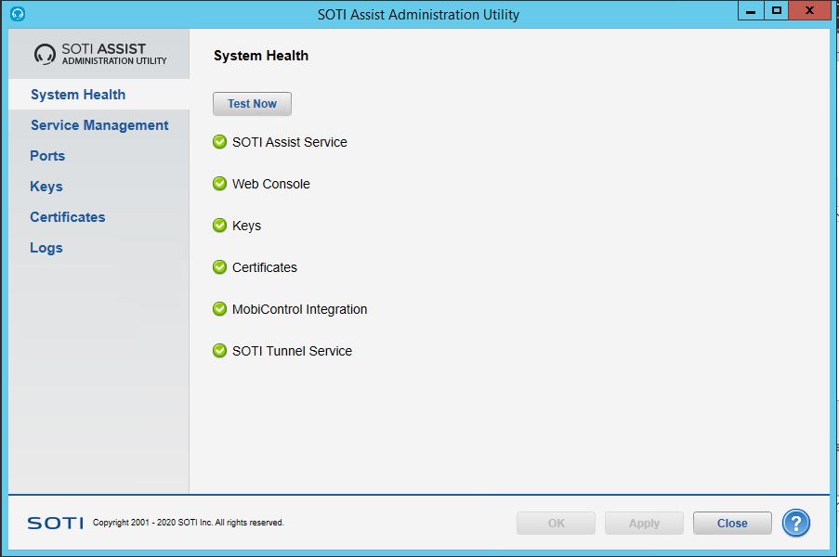Viewport: 839px width, 557px height.
Task: Minimize the Administration Utility window
Action: [x=750, y=11]
